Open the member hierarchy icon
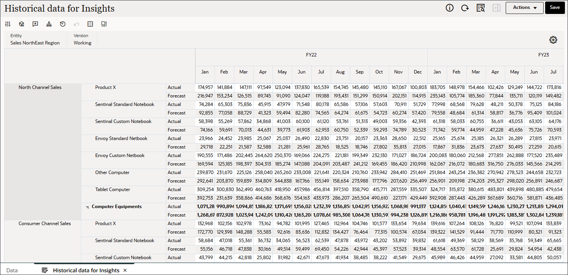 coord(49,24)
